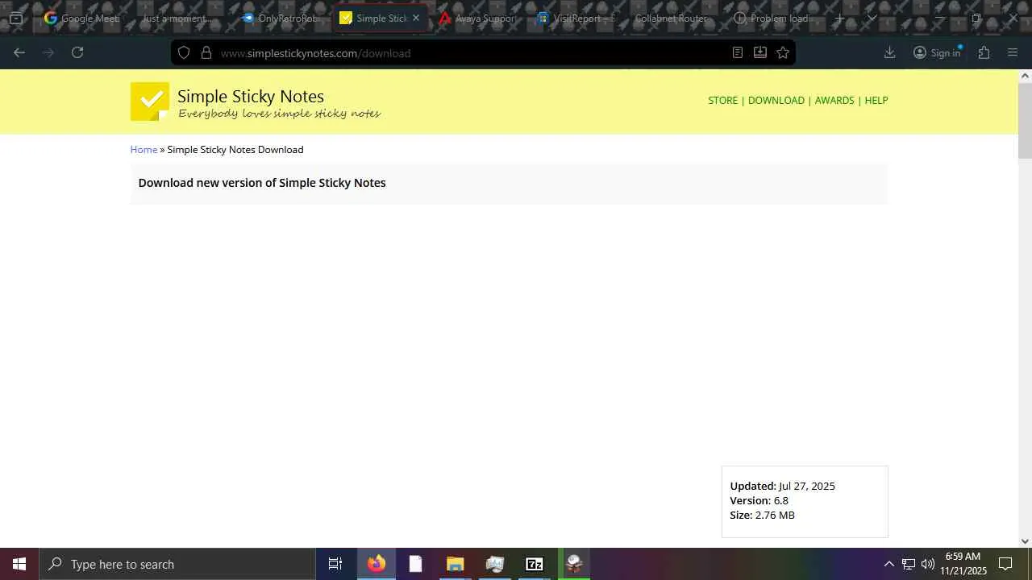Click the taskbar clock showing 6:59 AM
This screenshot has height=580, width=1032.
tap(963, 564)
